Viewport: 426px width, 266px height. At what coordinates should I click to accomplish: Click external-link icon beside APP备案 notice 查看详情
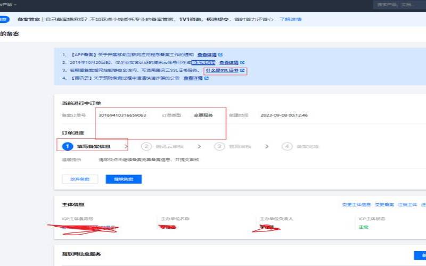220,55
